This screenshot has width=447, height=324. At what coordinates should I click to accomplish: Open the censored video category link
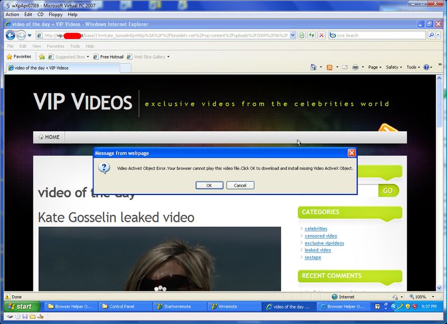coord(321,236)
